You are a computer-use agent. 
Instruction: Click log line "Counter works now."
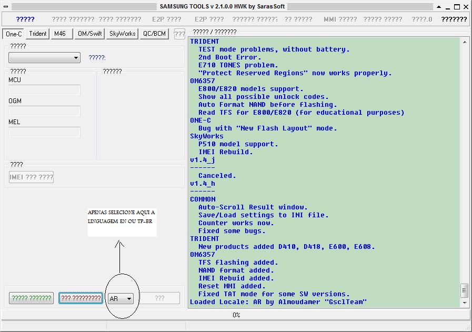coord(236,223)
